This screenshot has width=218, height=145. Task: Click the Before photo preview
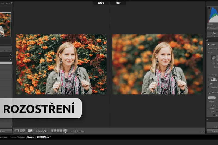point(61,64)
